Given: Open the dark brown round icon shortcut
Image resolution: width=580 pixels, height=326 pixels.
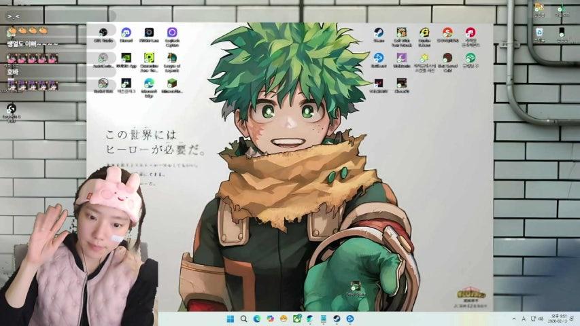Looking at the screenshot, I should pyautogui.click(x=447, y=62).
